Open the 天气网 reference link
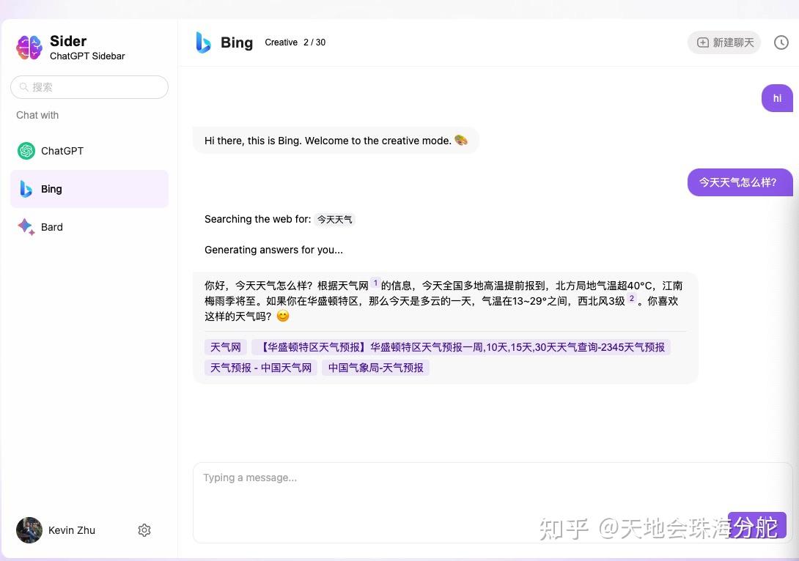Screen dimensions: 799x561 coord(225,346)
